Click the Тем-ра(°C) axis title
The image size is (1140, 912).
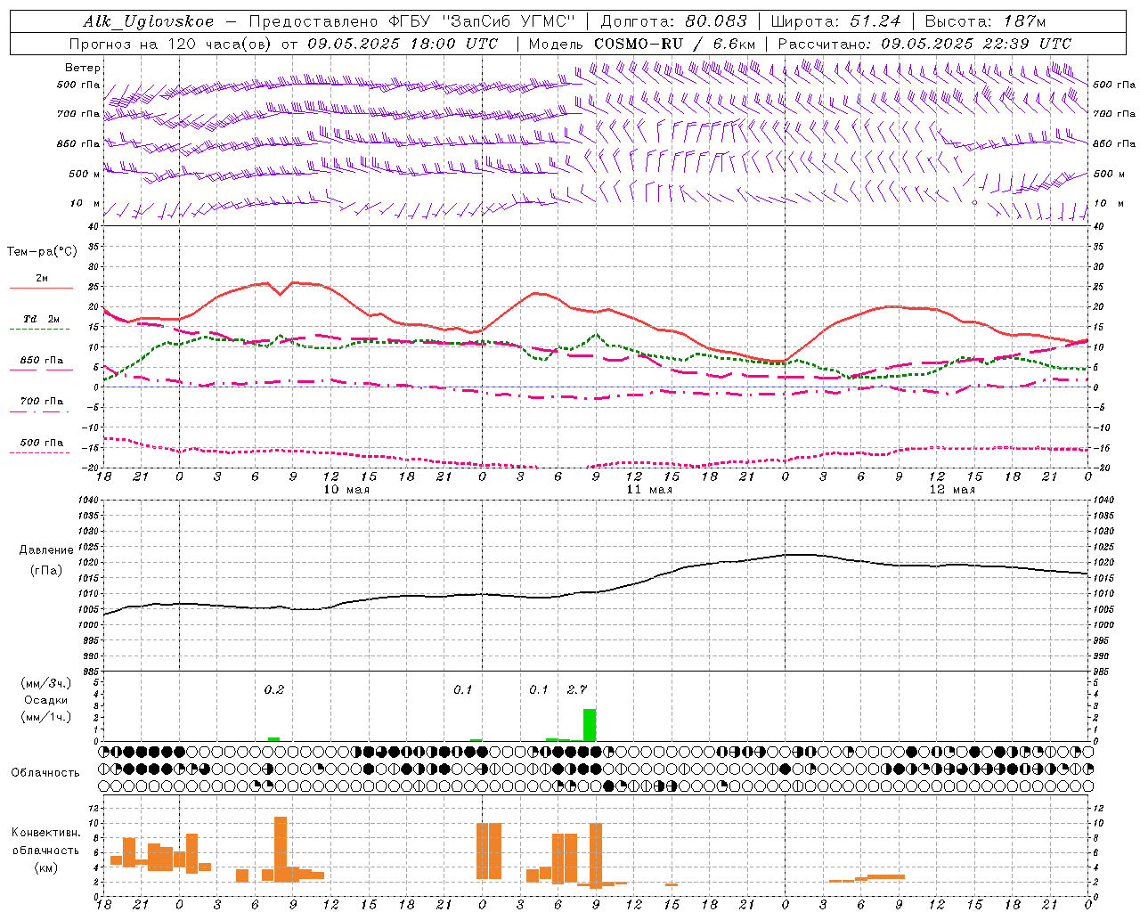click(42, 251)
